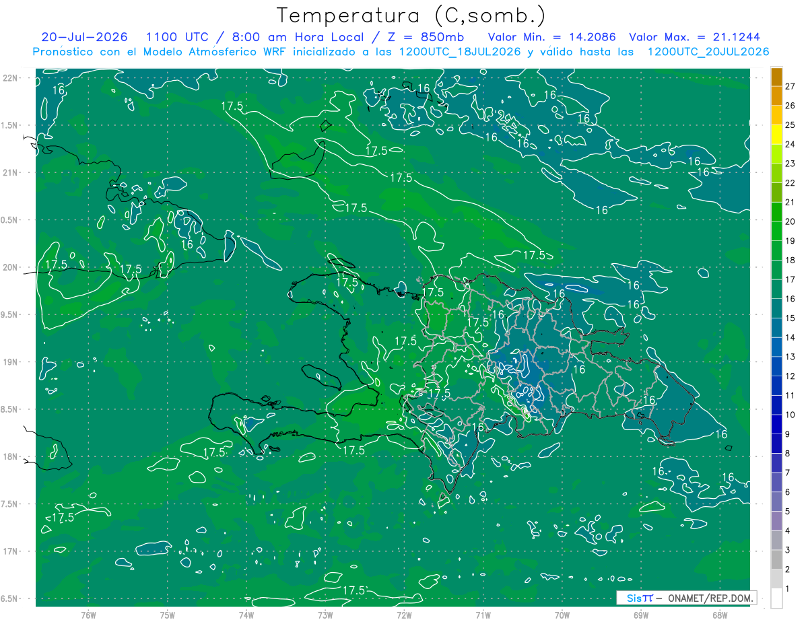Screen dimensions: 808x624
Task: Click the "Temperatura (C,somb.)" map title
Action: pos(411,15)
